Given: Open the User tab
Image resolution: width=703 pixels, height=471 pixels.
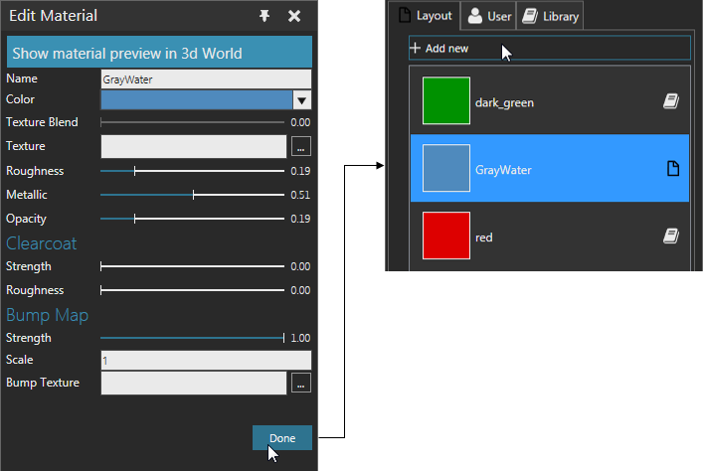Looking at the screenshot, I should coord(489,16).
